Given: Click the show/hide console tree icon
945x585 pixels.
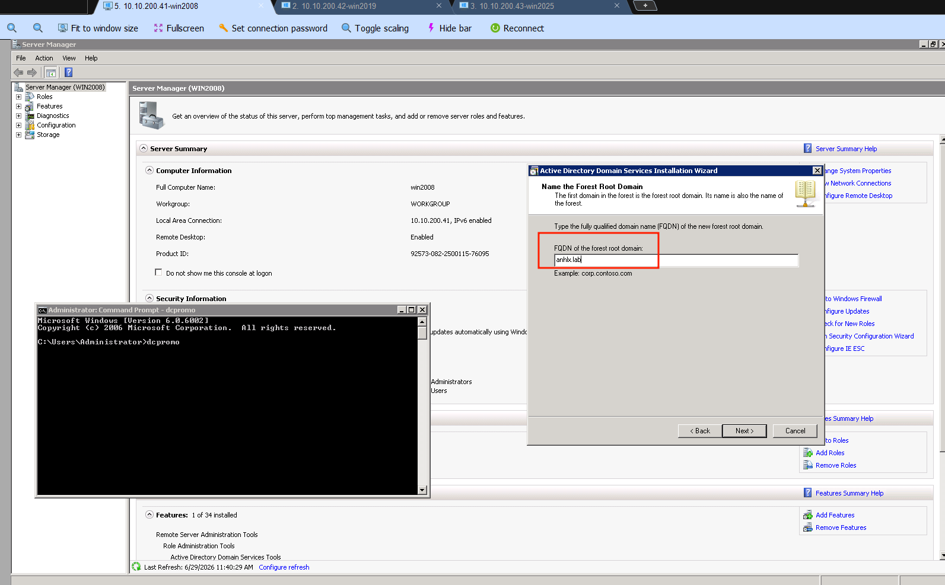Looking at the screenshot, I should (51, 72).
